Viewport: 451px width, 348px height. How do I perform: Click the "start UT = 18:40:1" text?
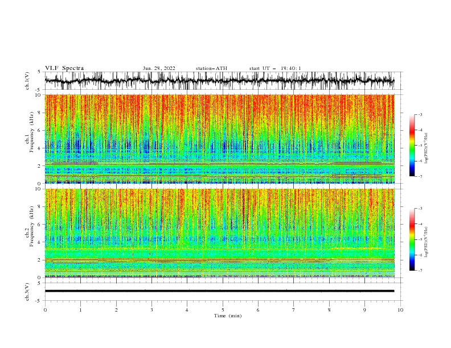(x=275, y=68)
